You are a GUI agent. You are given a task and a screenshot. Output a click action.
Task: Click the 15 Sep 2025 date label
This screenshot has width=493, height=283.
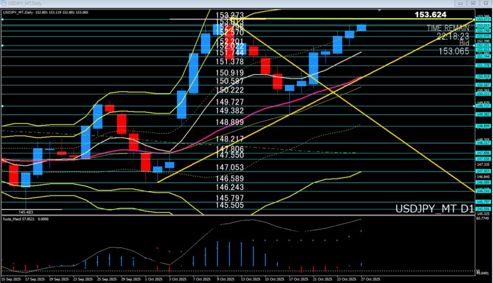12,279
